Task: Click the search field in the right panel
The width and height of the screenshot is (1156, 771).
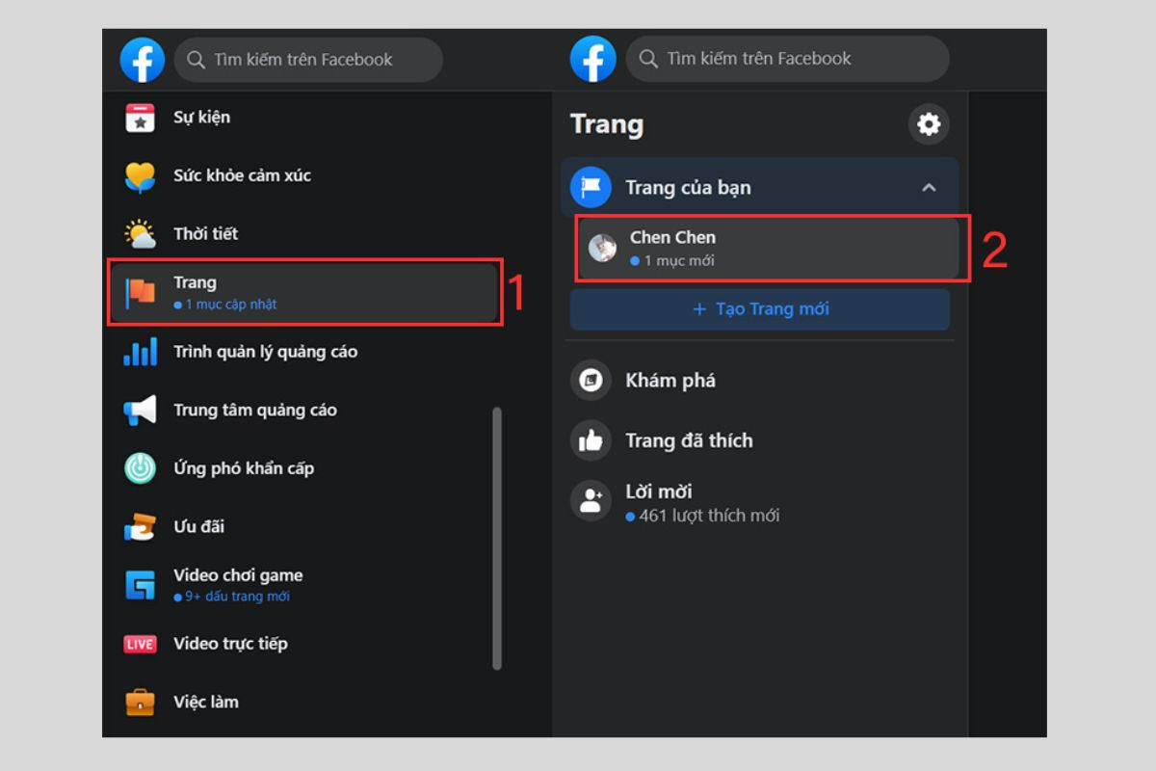Action: [x=787, y=59]
